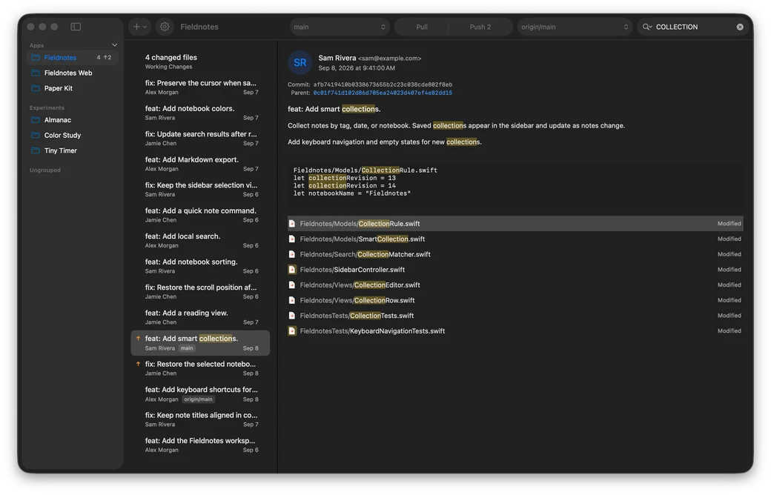Click the sam@example.com email address
This screenshot has width=771, height=495.
click(x=389, y=58)
